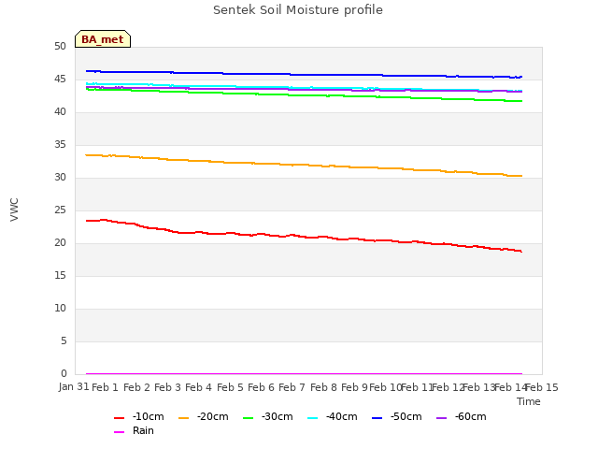Click the BA_met site label
This screenshot has width=598, height=449.
click(x=103, y=39)
